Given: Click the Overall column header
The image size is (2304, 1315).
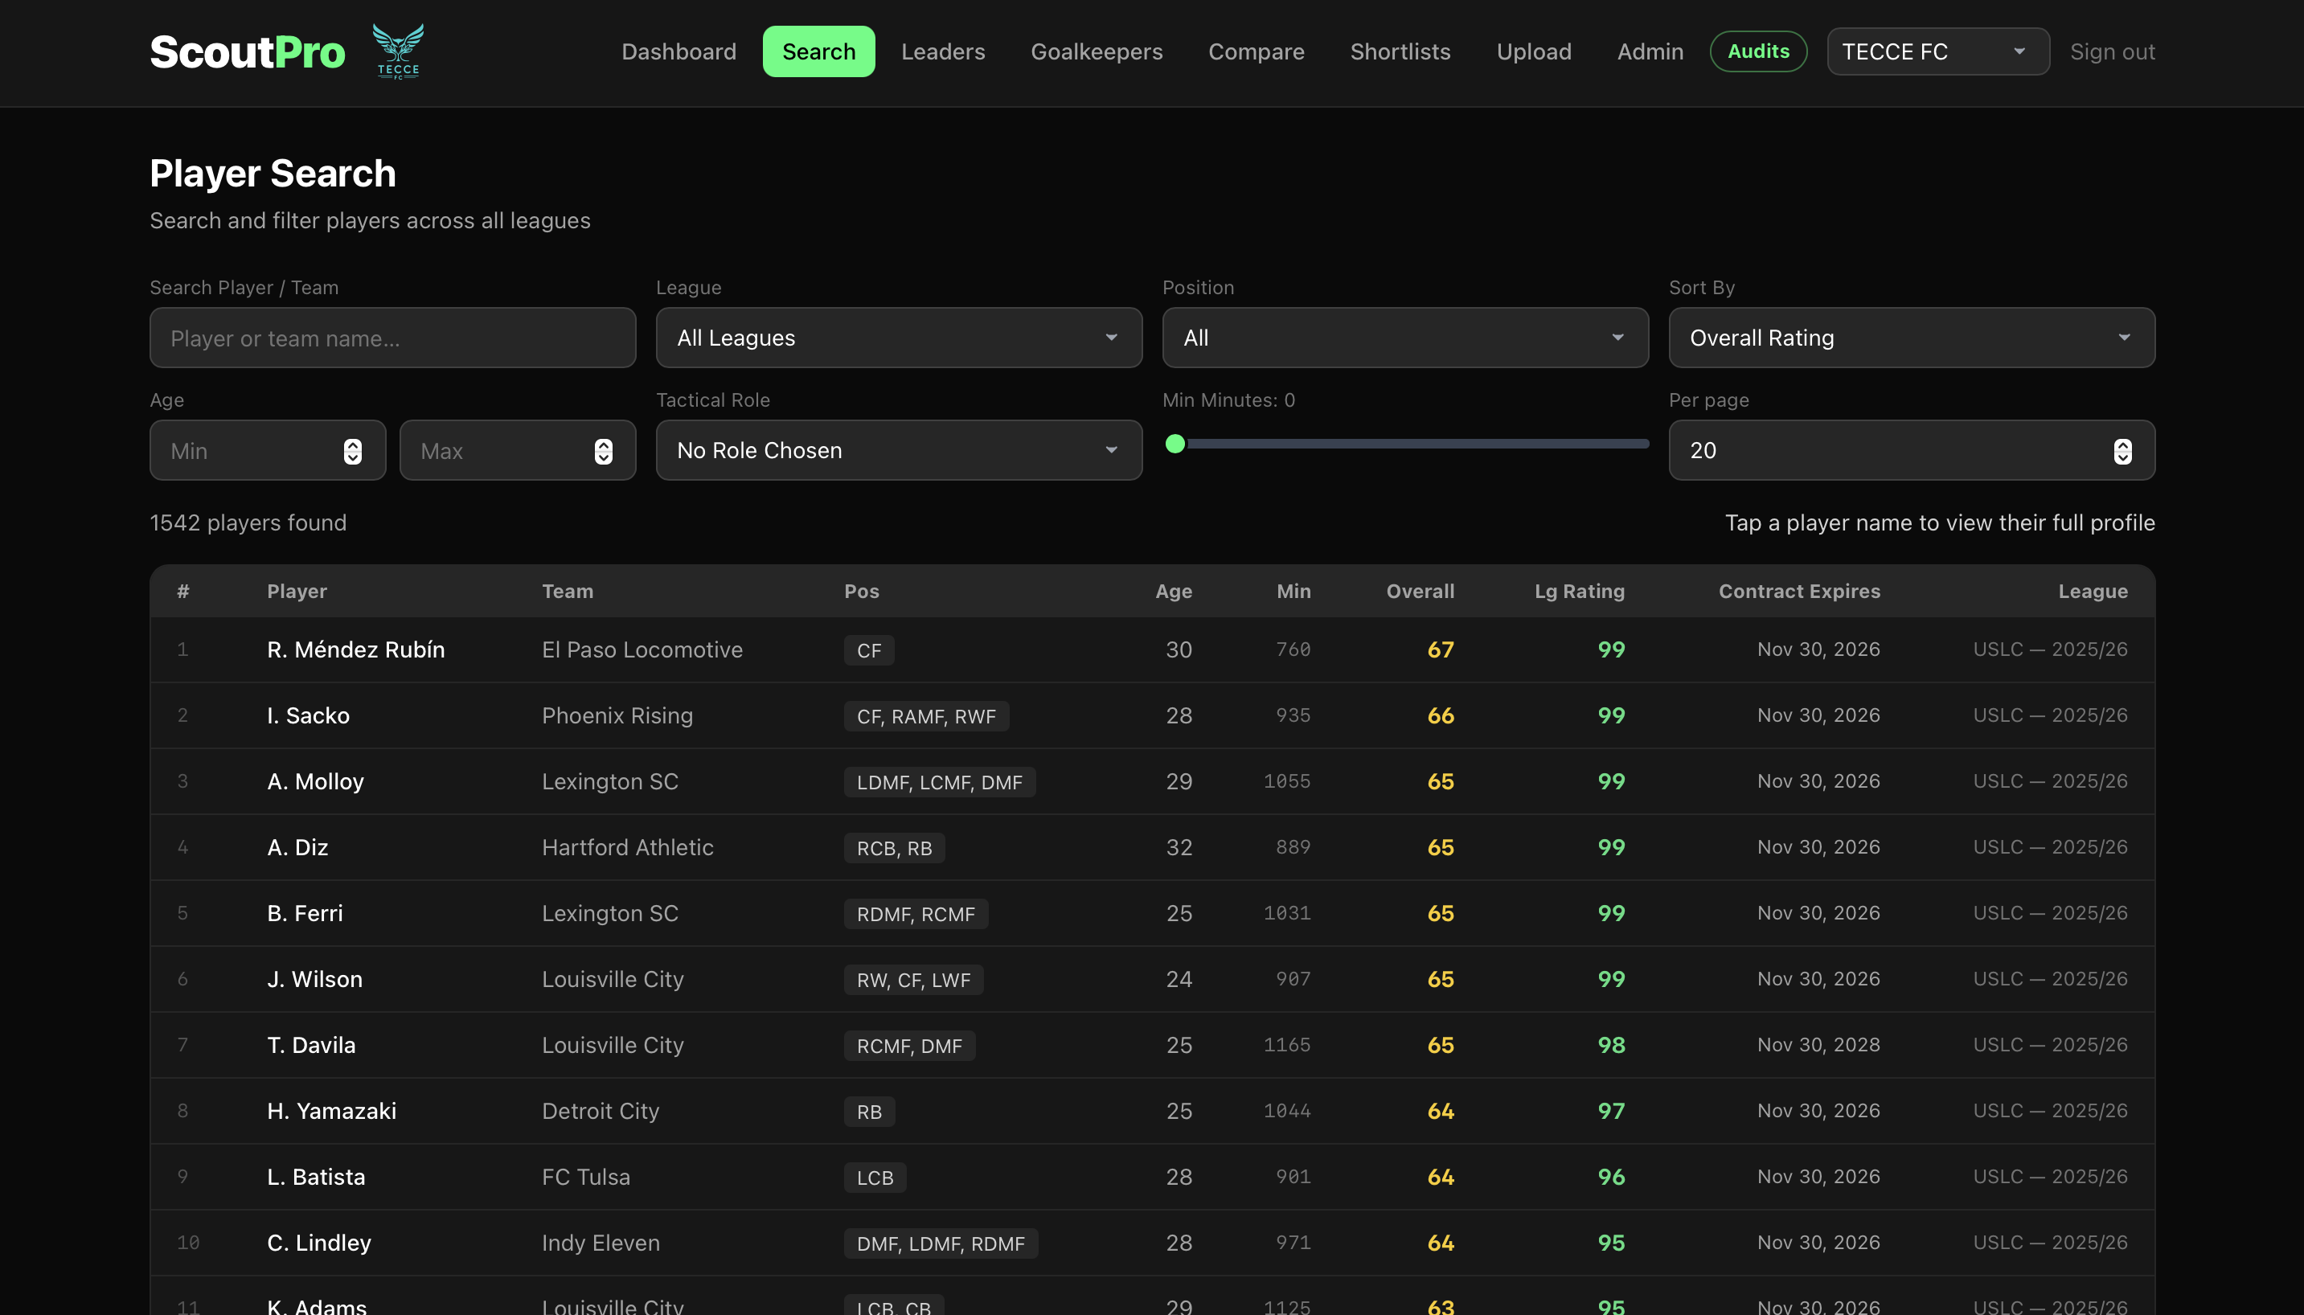Looking at the screenshot, I should click(1420, 591).
